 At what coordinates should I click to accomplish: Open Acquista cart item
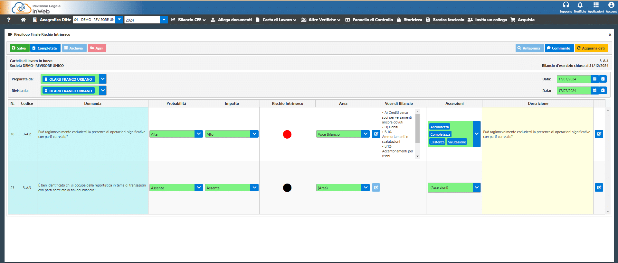coord(522,20)
